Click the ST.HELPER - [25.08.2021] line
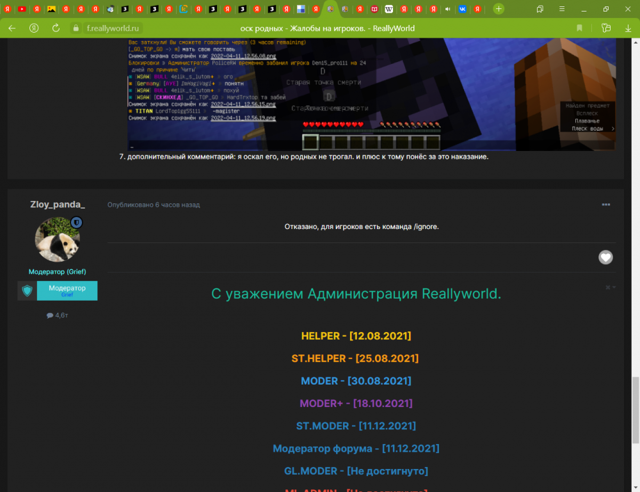Screen dimensions: 640x492 click(355, 358)
